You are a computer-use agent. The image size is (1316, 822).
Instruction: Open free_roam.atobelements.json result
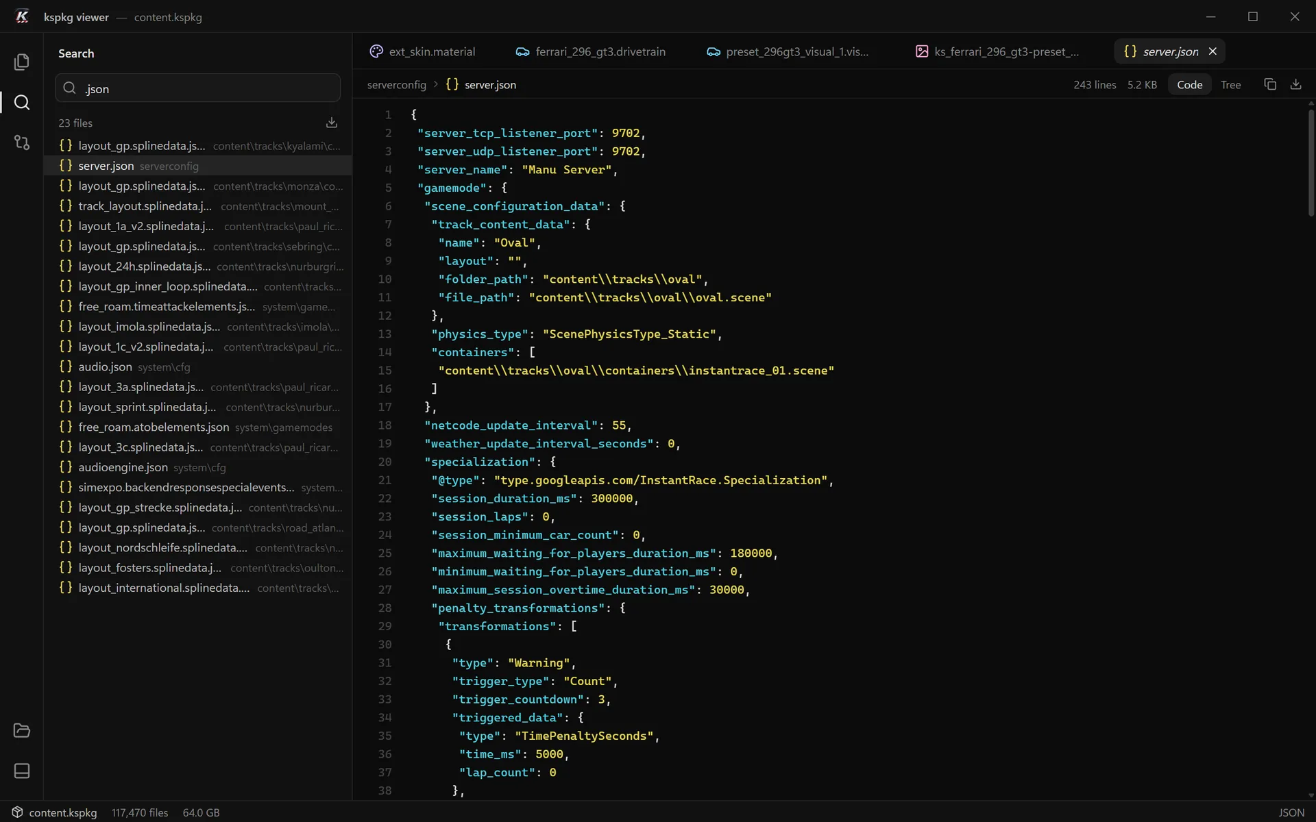[x=197, y=427]
